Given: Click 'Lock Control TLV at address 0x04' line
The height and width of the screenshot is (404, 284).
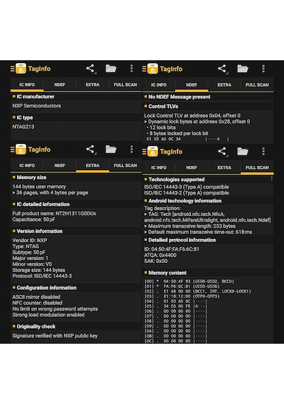Looking at the screenshot, I should click(192, 116).
